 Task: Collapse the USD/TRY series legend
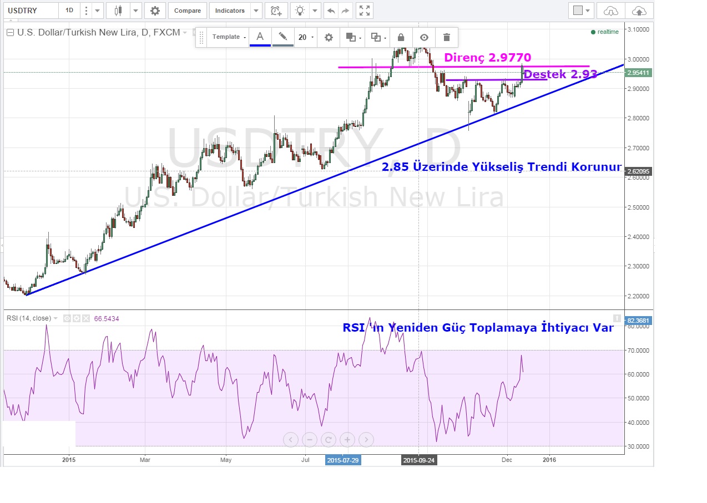(10, 33)
